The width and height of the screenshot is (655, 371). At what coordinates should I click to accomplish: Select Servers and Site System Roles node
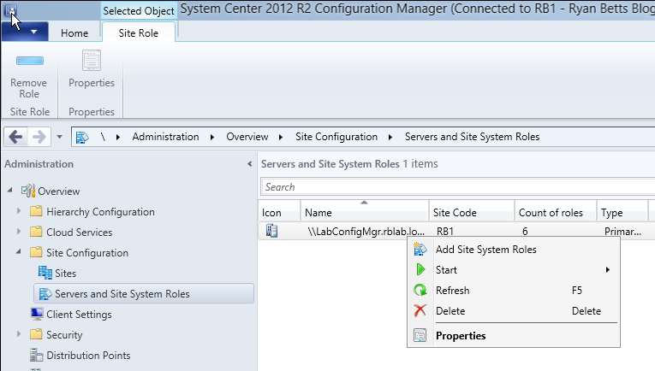[x=144, y=294]
